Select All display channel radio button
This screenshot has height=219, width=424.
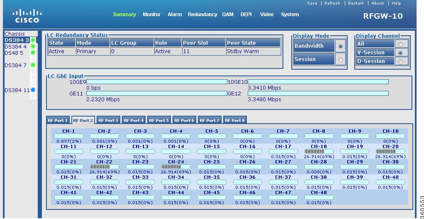(x=400, y=44)
